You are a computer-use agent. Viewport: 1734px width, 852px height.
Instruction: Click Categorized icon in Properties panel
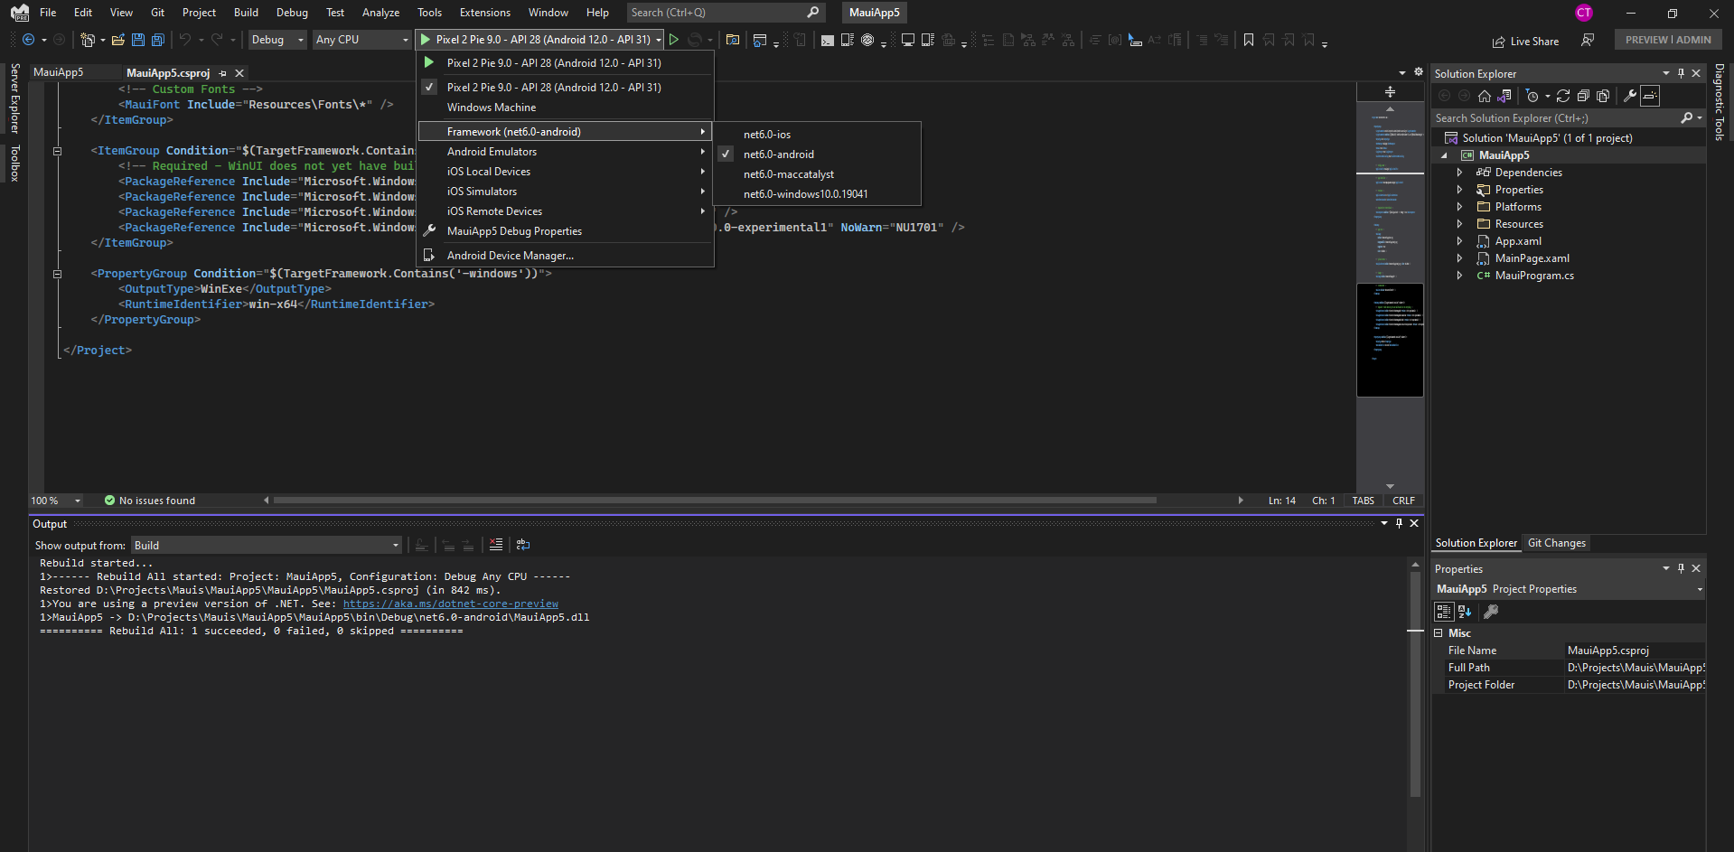tap(1444, 612)
